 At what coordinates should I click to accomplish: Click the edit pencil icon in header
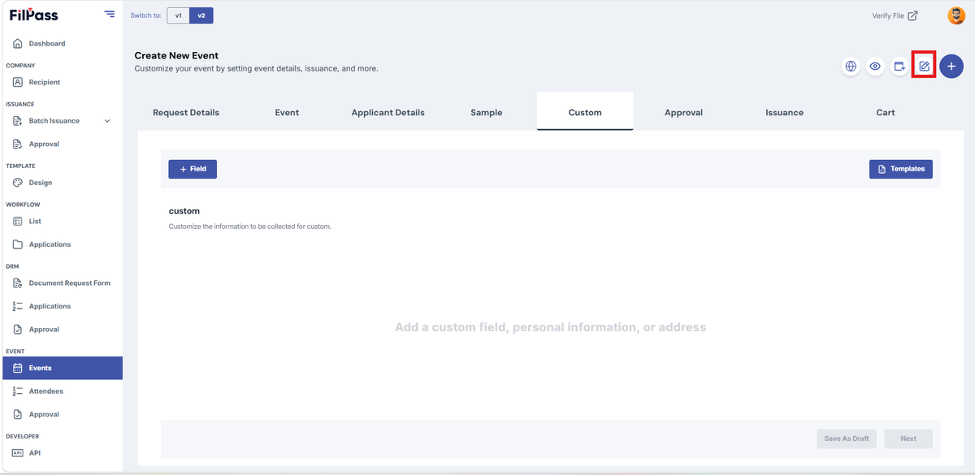click(x=924, y=67)
